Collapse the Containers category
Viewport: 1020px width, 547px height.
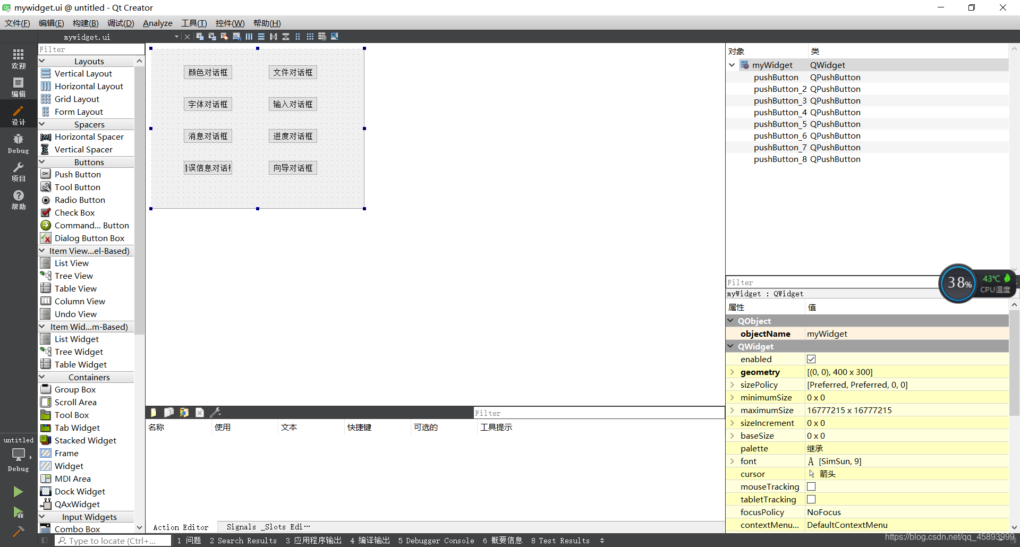click(x=42, y=377)
